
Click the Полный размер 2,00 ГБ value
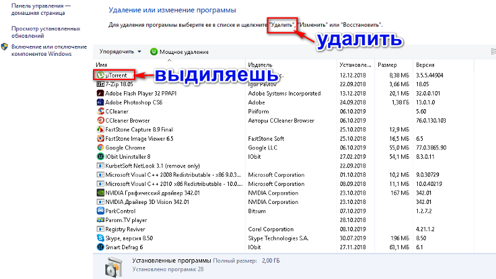[270, 261]
